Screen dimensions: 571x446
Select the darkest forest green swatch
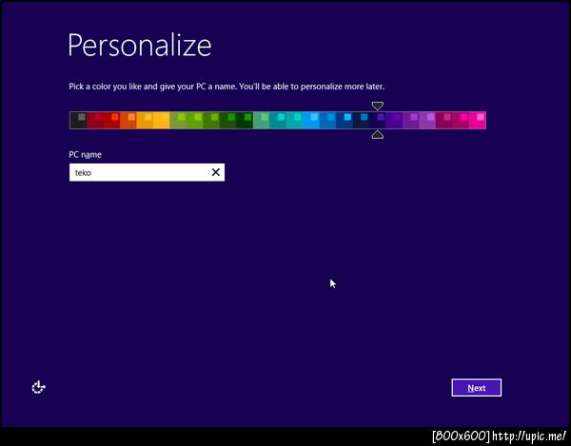pos(245,120)
